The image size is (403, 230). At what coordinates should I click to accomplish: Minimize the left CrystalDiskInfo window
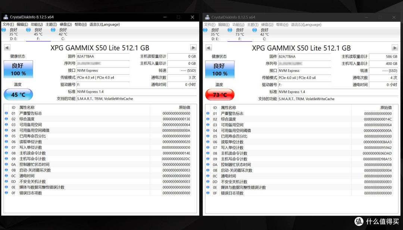pos(165,17)
